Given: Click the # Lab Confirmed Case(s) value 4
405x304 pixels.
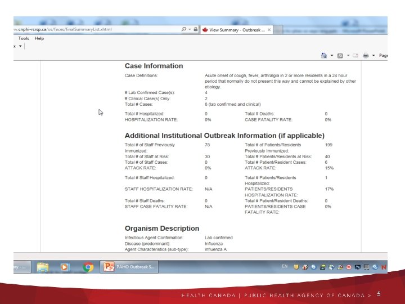Looking at the screenshot, I should tap(206, 92).
